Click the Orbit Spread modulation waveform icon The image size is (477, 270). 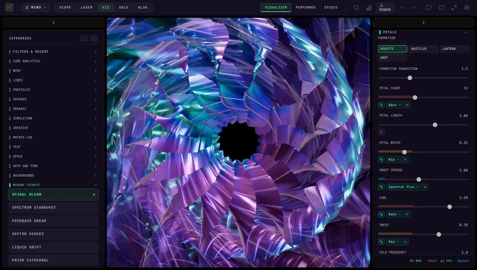click(x=381, y=187)
